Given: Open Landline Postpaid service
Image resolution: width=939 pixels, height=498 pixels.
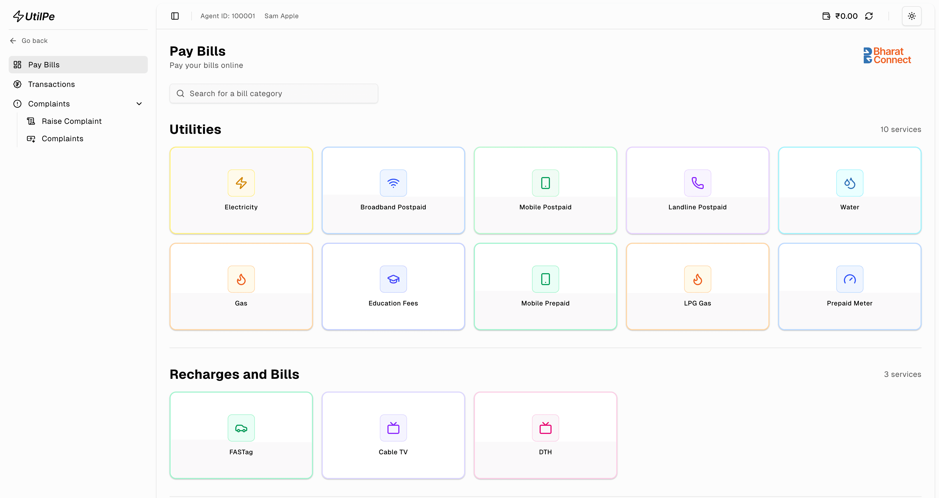Looking at the screenshot, I should tap(697, 190).
